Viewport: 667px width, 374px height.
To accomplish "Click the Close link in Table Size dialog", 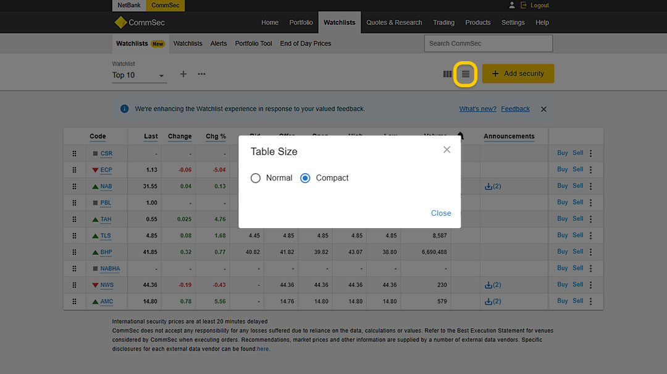I will click(441, 213).
